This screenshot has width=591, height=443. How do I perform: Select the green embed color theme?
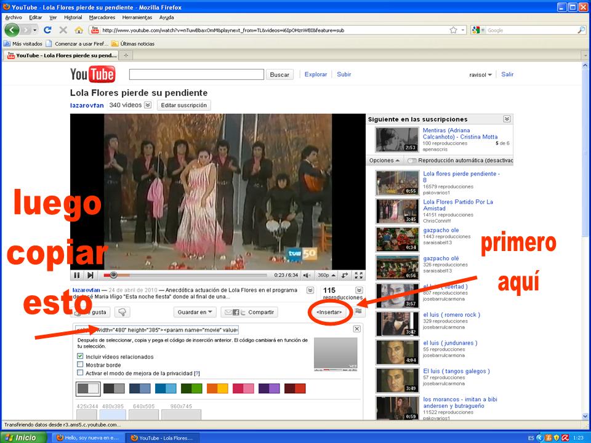coord(191,388)
